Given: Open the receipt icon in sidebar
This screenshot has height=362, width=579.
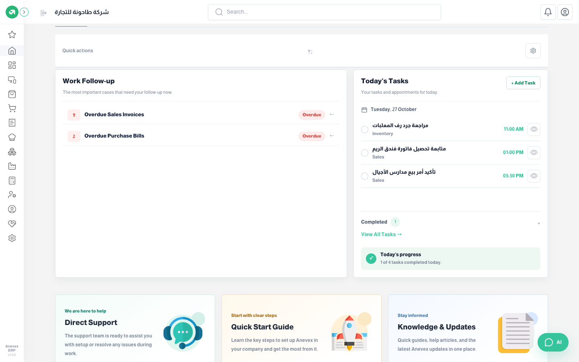Looking at the screenshot, I should [12, 123].
